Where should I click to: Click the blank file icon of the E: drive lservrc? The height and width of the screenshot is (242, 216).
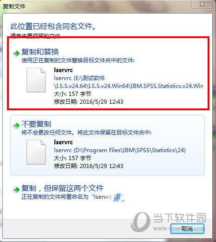coord(36,80)
